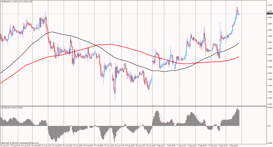Click the triangle icon beside GBPUSD,H1 title
Viewport: 273px width, 147px height.
[x=2, y=2]
